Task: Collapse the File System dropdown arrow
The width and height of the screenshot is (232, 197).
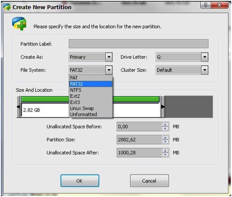Action: coord(109,70)
